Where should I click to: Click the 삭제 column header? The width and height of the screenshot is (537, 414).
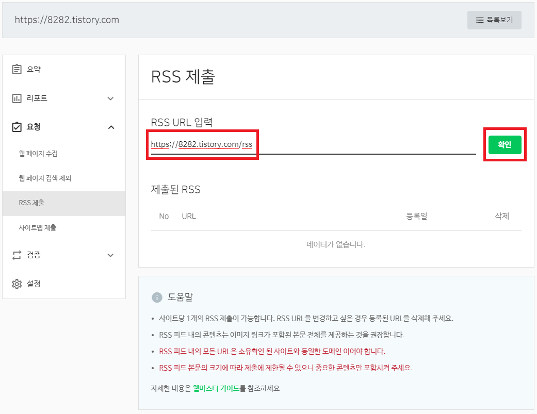(502, 216)
